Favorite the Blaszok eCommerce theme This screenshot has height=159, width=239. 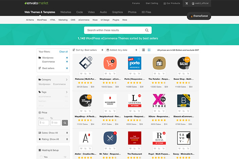click(x=180, y=111)
